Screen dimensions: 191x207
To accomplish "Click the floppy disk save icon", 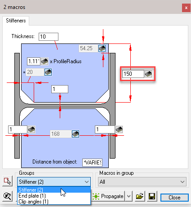I will [152, 196].
